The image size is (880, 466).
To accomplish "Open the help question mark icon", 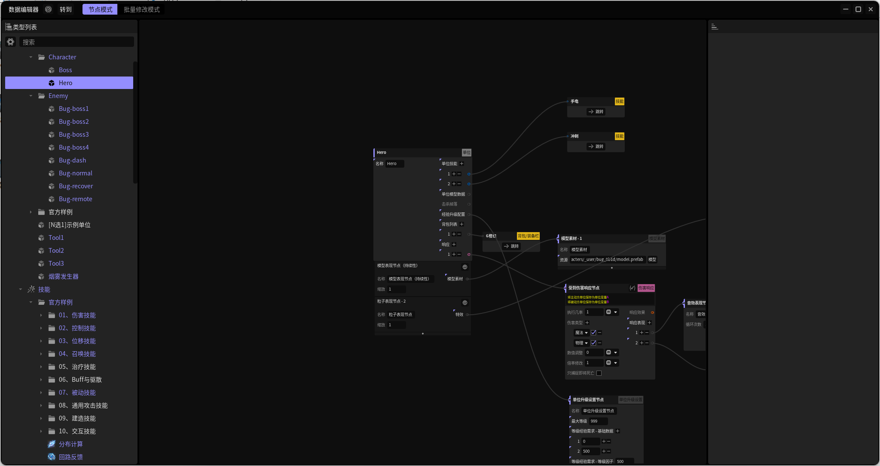I will point(49,9).
